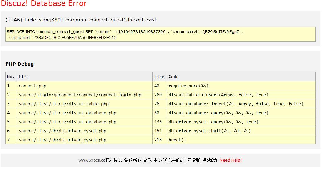This screenshot has height=169, width=331.
Task: Click line number 260 cell
Action: [158, 95]
